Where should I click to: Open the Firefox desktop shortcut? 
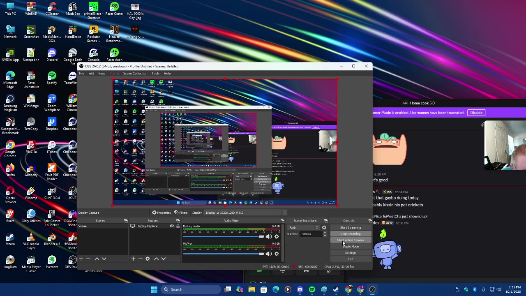10,170
